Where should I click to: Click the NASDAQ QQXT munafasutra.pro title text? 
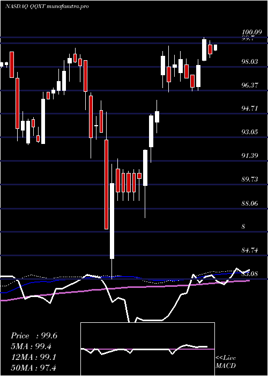click(x=47, y=6)
